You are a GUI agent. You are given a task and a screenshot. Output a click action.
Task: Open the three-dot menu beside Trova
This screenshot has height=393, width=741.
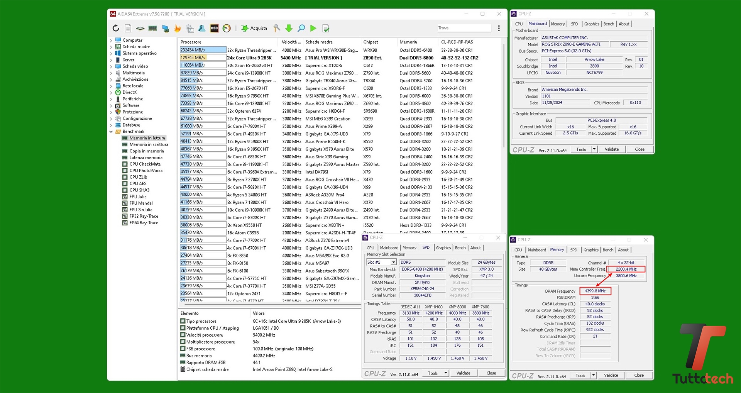(x=499, y=28)
